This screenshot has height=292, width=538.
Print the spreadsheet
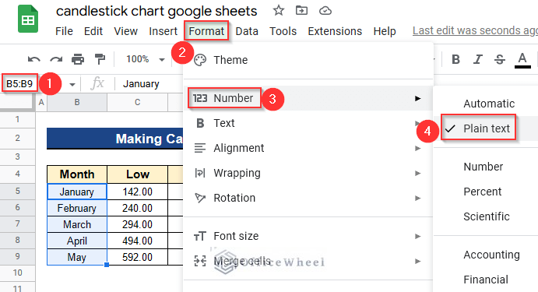point(78,59)
